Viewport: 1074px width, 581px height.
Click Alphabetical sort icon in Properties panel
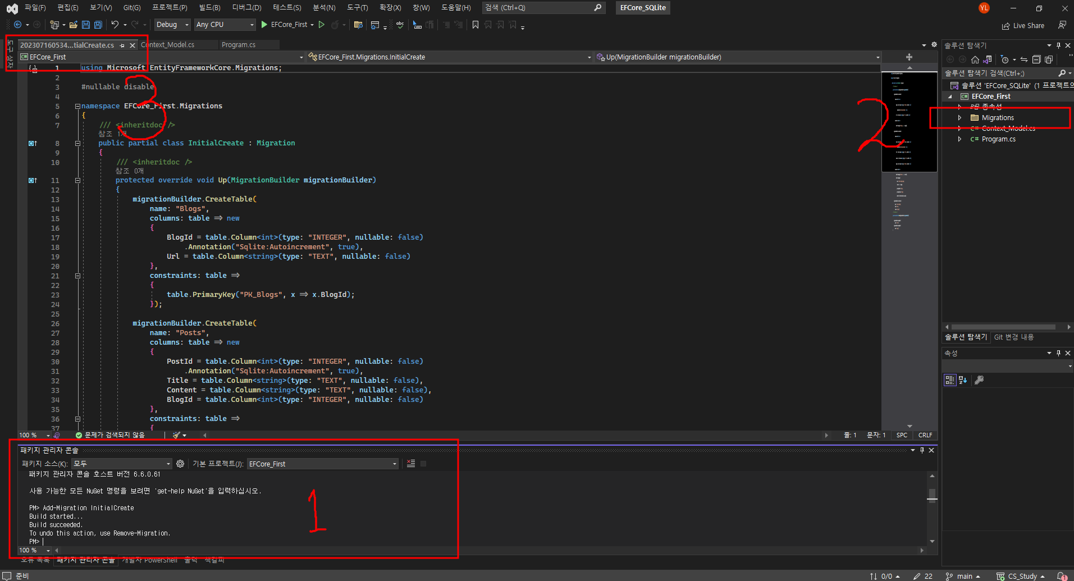963,380
